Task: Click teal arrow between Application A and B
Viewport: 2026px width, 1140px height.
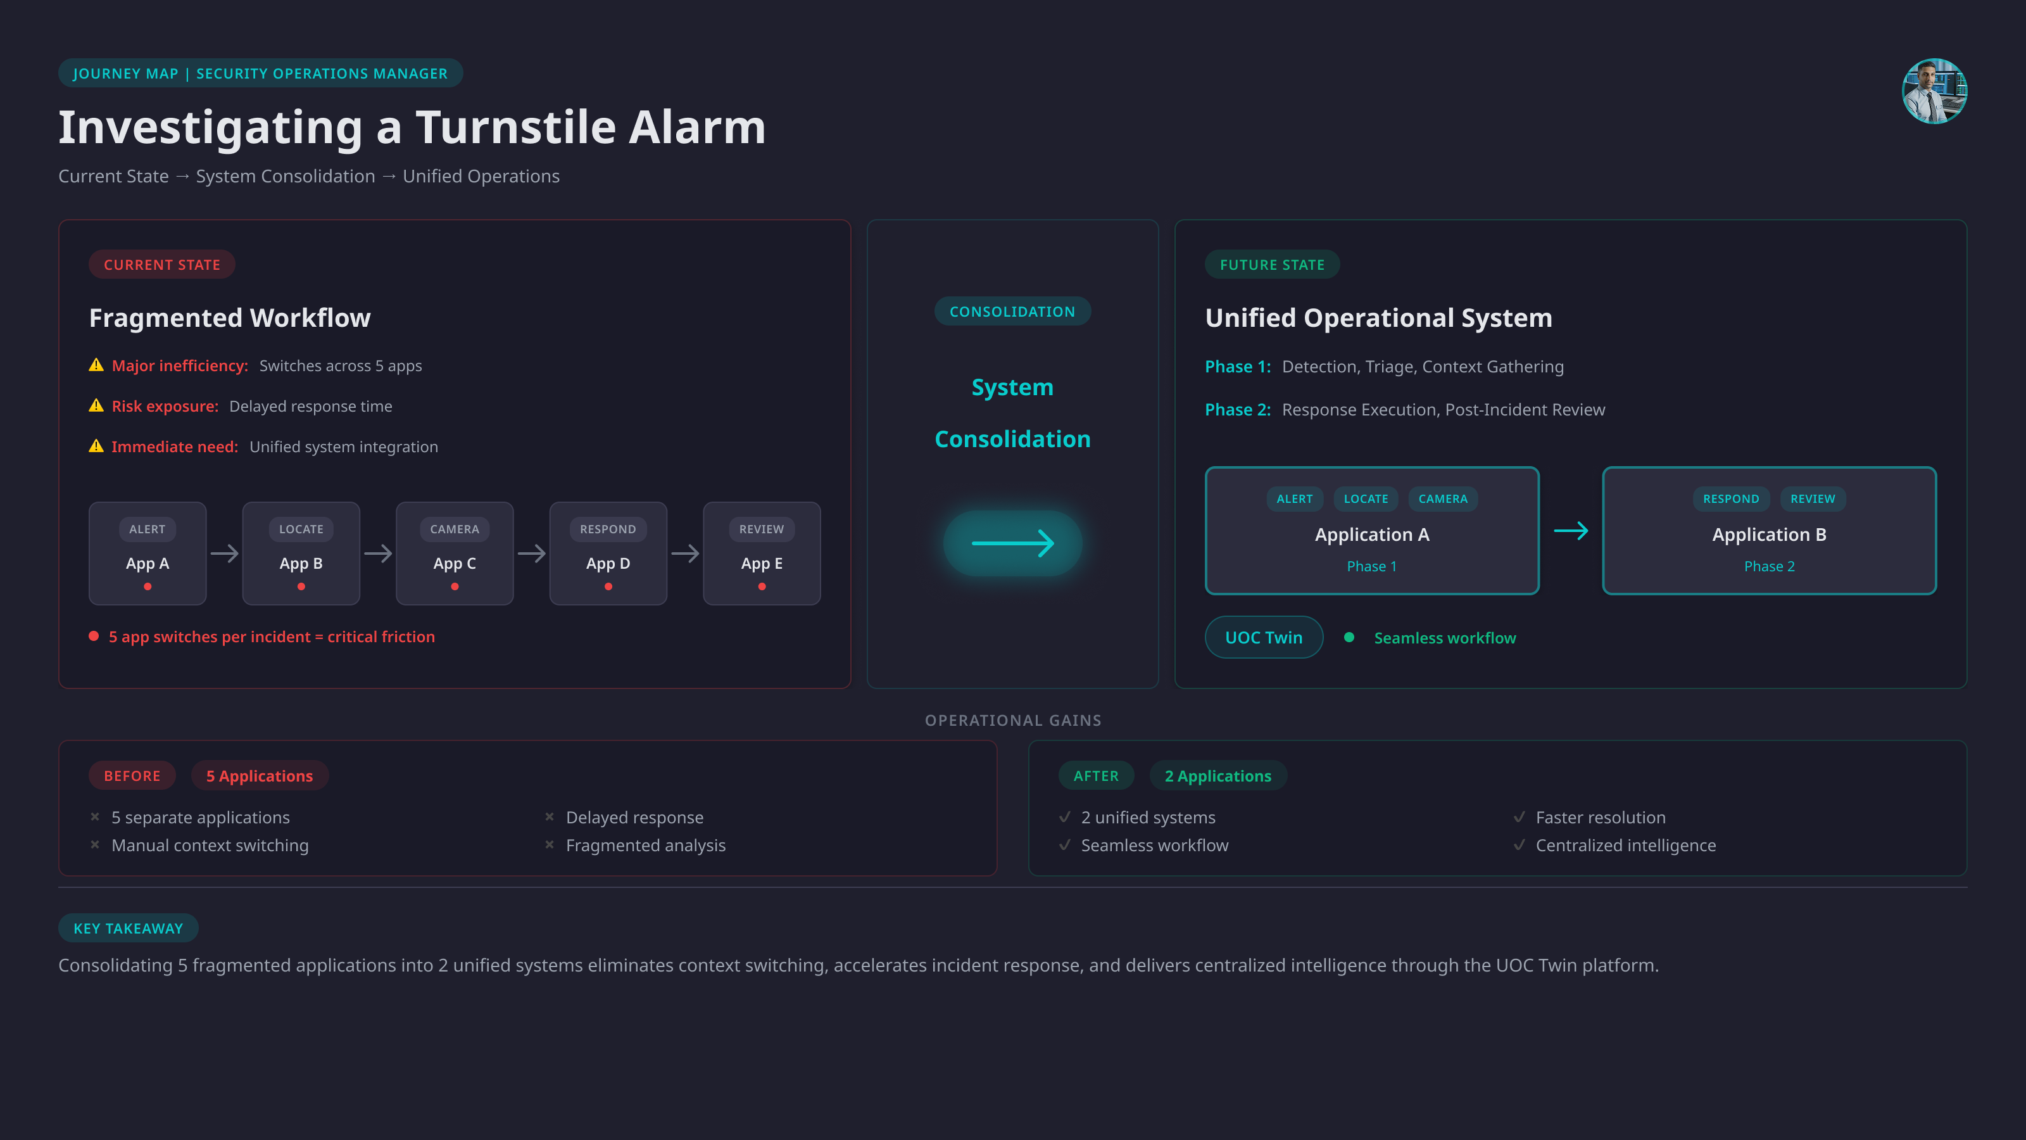Action: click(1571, 531)
